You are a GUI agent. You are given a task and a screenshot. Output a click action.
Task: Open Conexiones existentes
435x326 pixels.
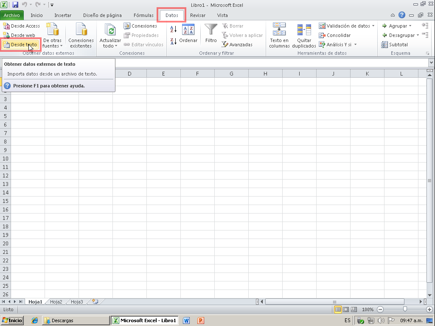[81, 36]
